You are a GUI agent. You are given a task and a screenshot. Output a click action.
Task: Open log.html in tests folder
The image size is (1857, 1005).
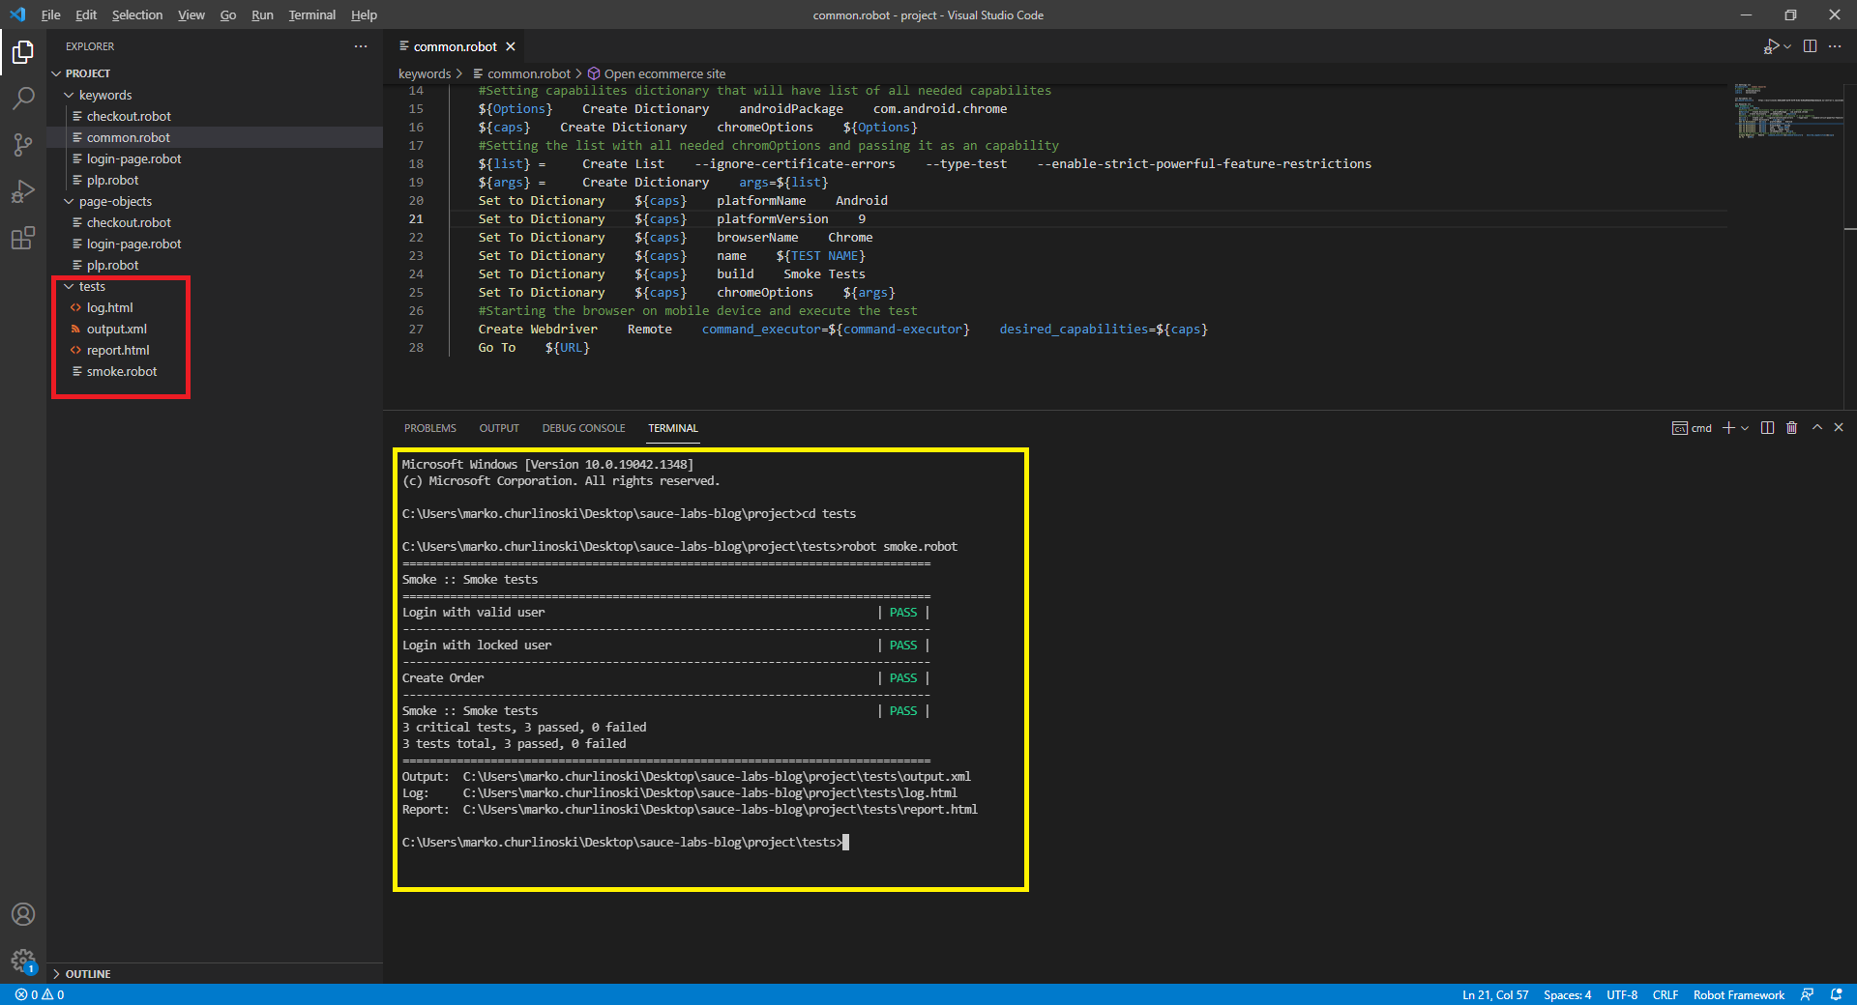point(109,307)
